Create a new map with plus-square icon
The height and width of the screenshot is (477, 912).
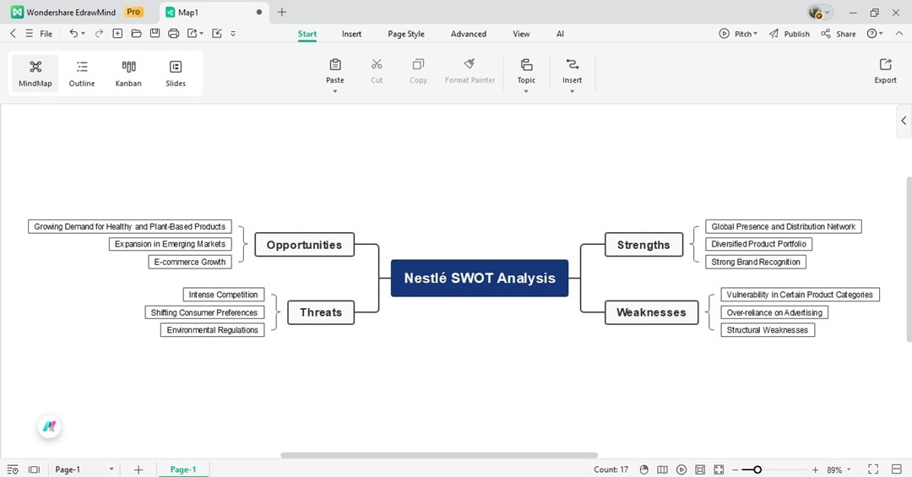(117, 34)
